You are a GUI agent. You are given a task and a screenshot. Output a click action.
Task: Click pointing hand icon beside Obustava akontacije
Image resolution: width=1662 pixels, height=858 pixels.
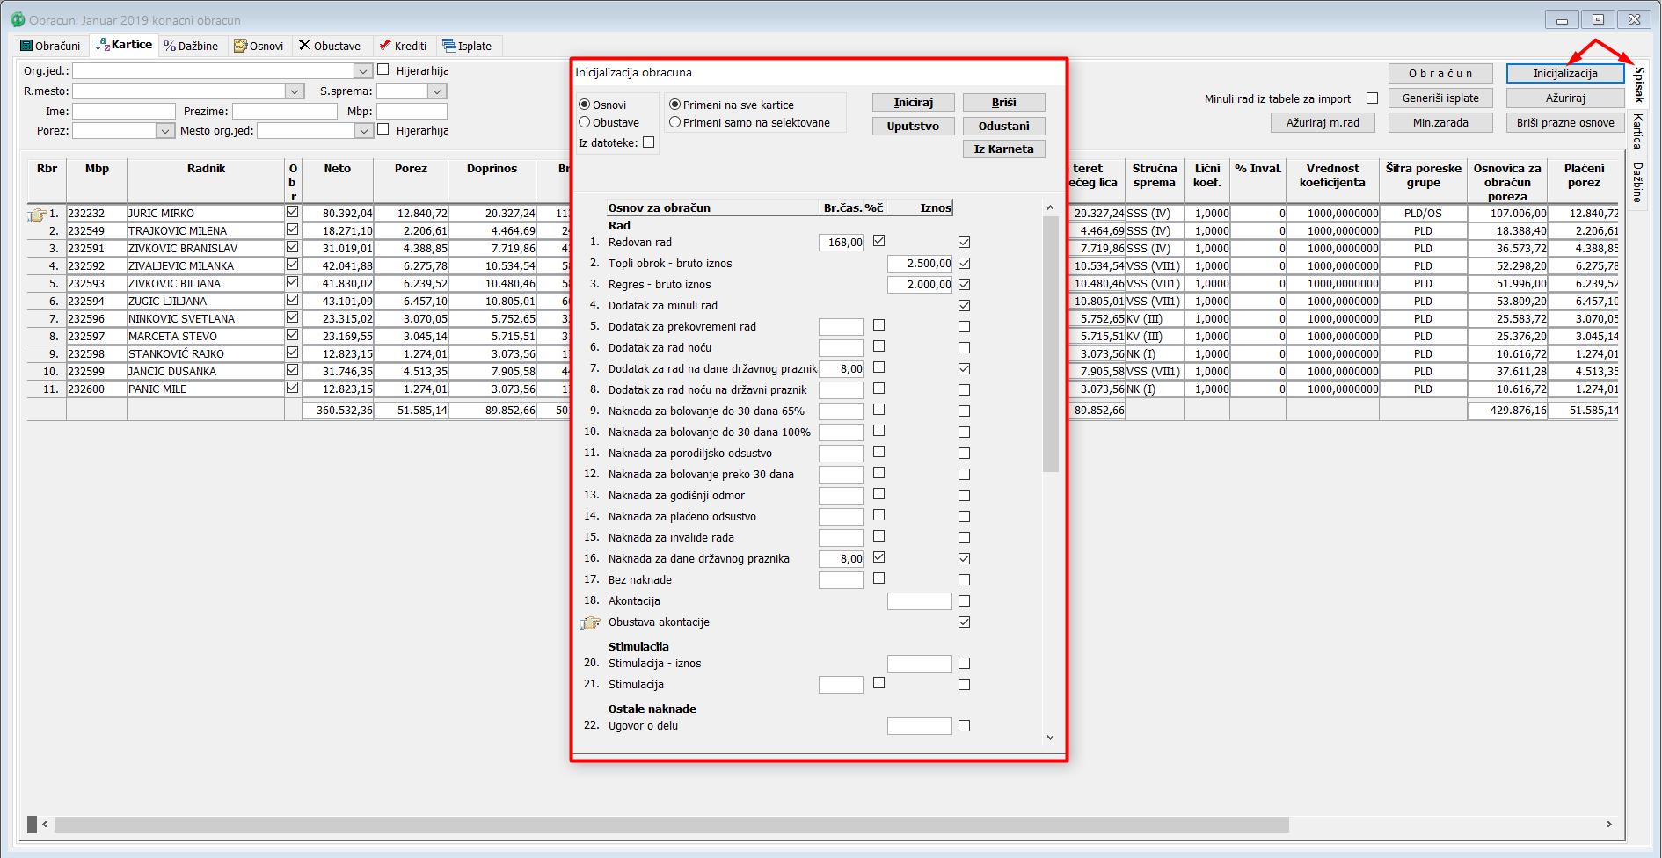pyautogui.click(x=590, y=622)
